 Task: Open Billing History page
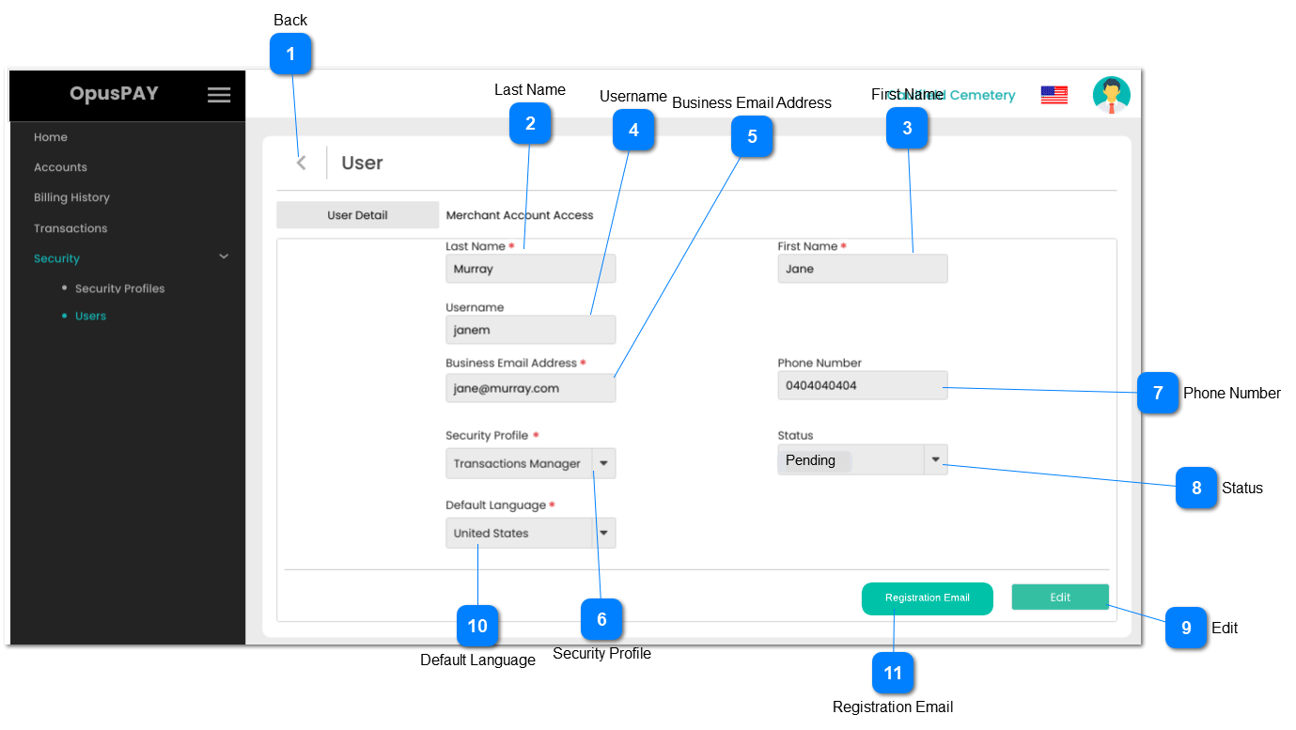coord(71,197)
